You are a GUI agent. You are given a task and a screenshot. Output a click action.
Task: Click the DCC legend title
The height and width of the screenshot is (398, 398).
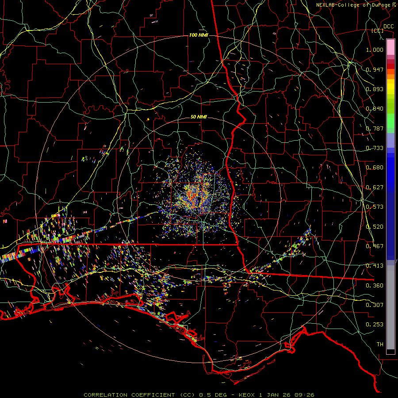click(388, 27)
